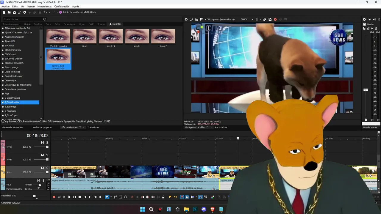Open video preview properties gear

pyautogui.click(x=186, y=19)
